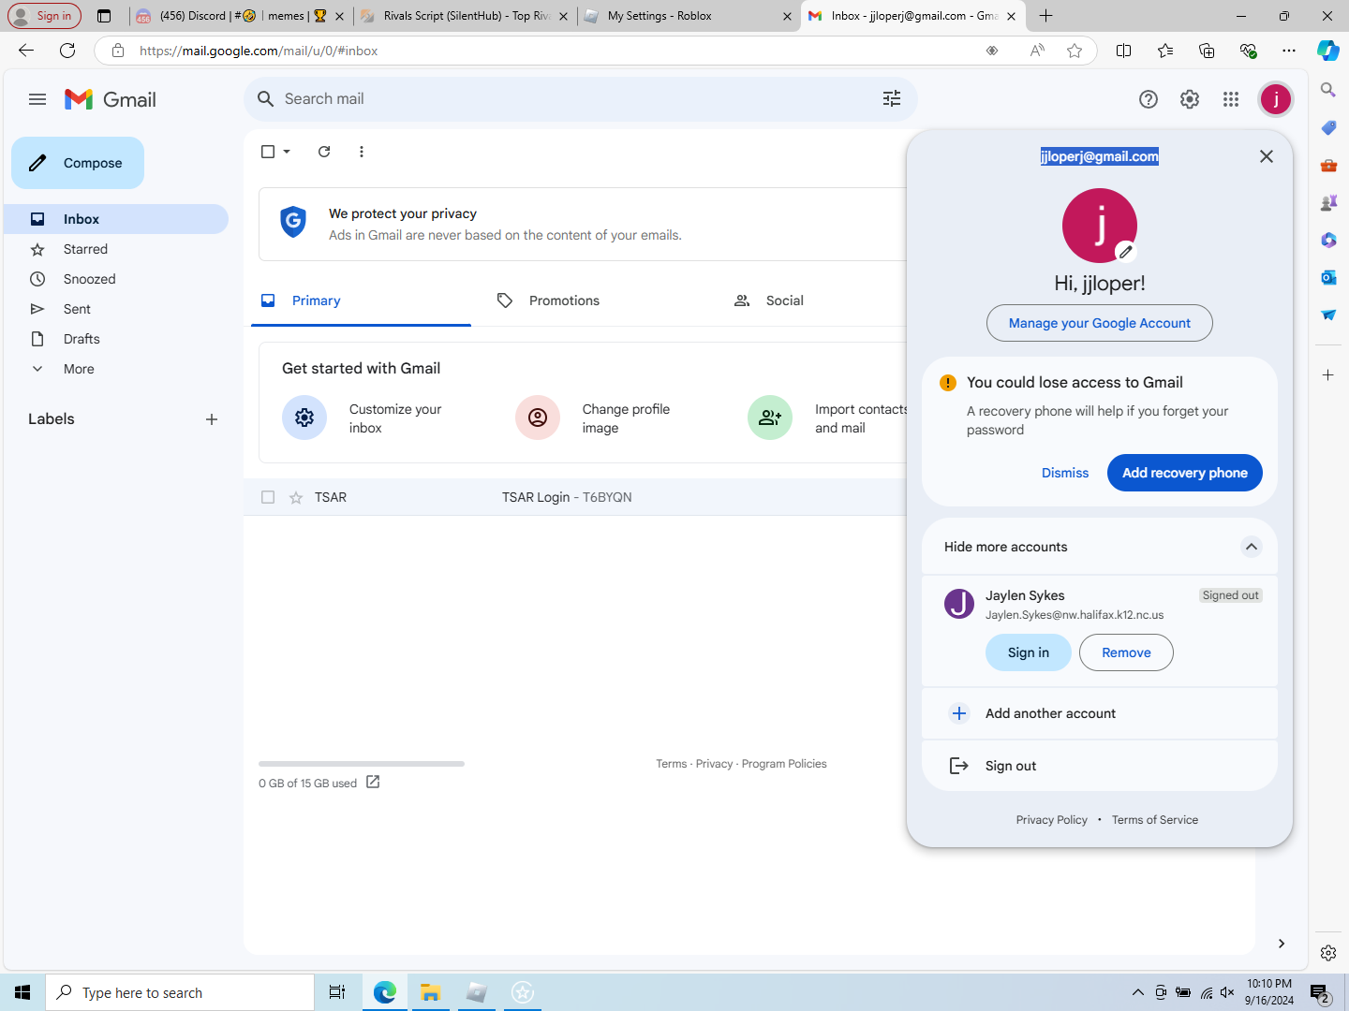The height and width of the screenshot is (1011, 1349).
Task: Click Manage your Google Account
Action: click(1100, 323)
